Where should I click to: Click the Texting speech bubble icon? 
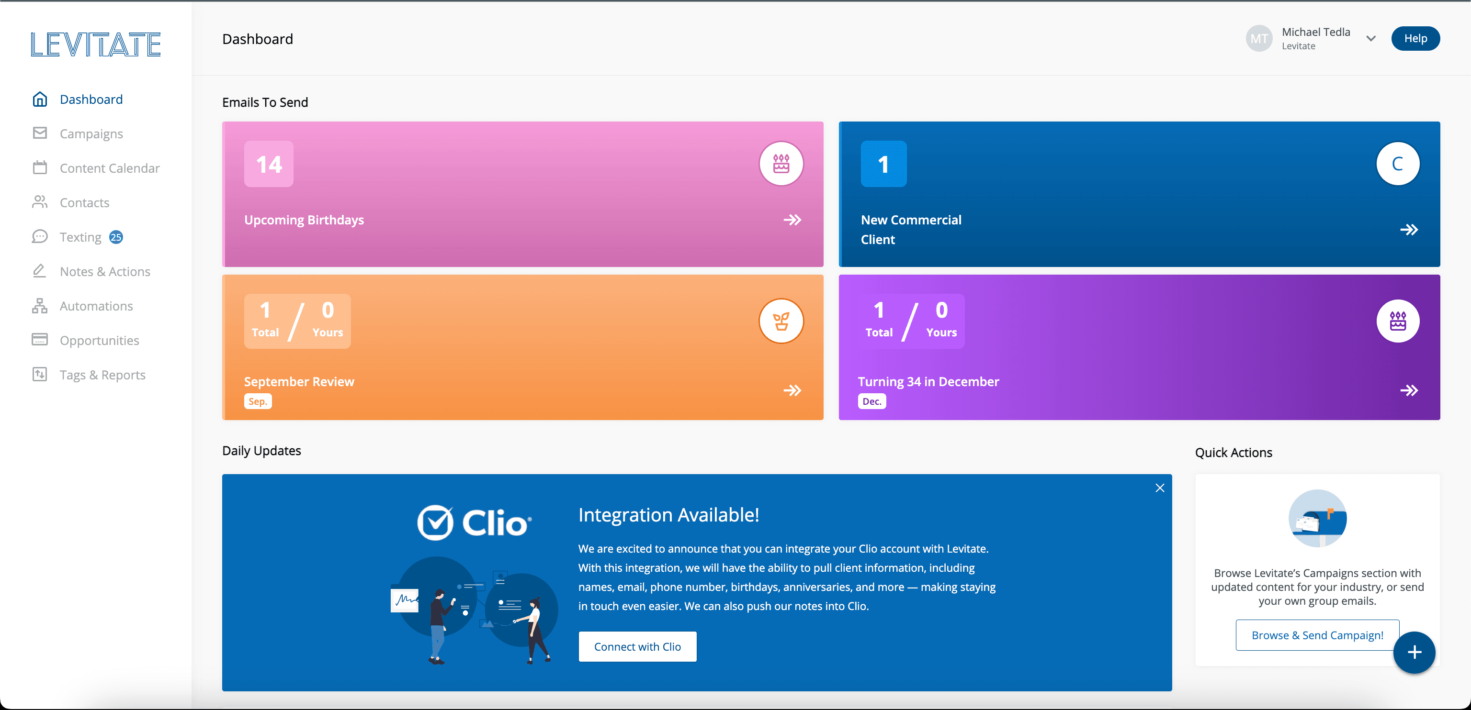(x=39, y=237)
